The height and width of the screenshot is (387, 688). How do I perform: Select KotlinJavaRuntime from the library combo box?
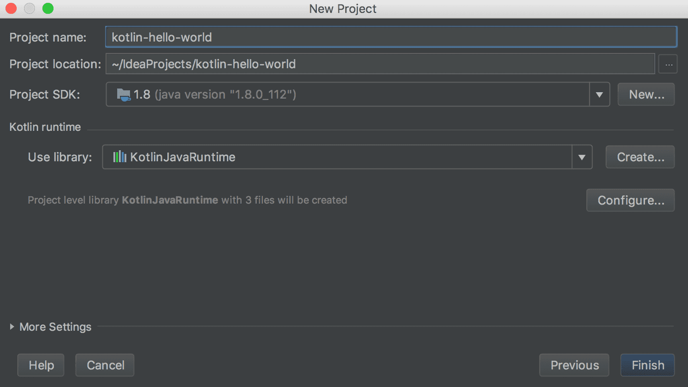pos(334,157)
